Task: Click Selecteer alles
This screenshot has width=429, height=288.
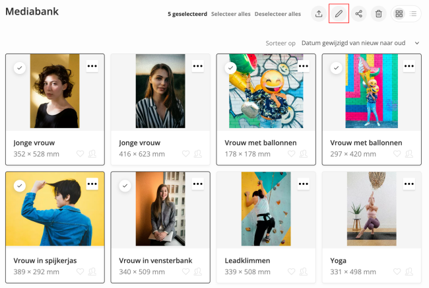Action: 230,14
